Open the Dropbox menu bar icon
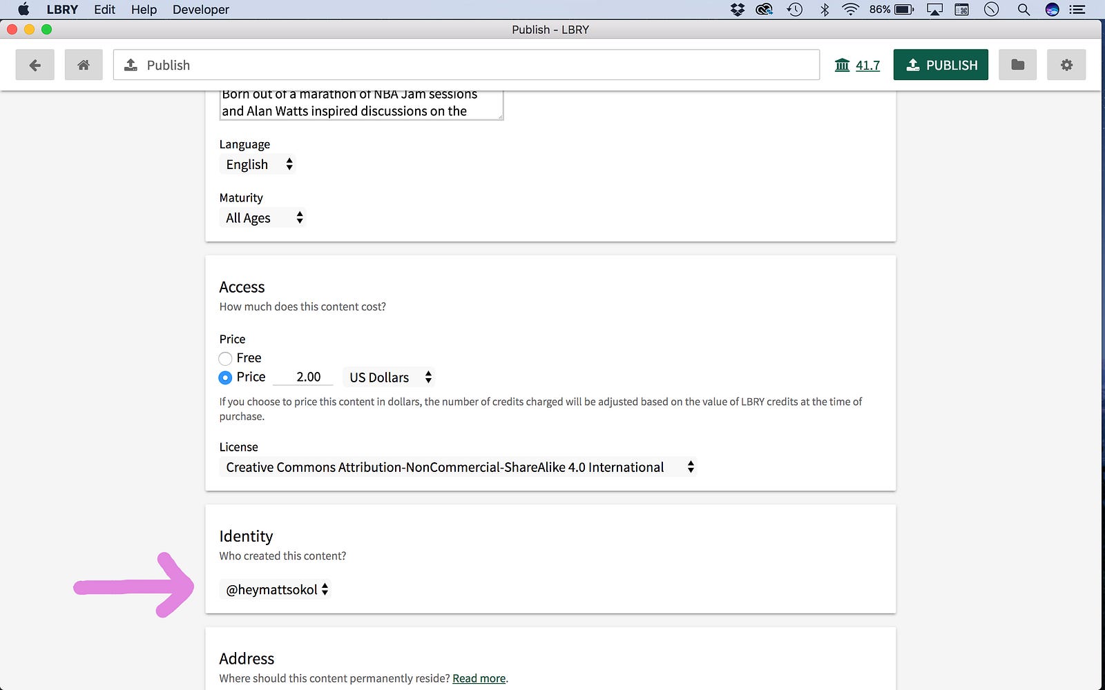The image size is (1105, 690). pyautogui.click(x=738, y=10)
